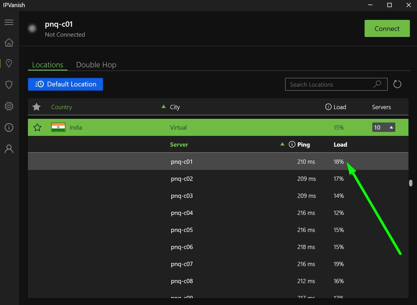The width and height of the screenshot is (417, 305).
Task: Click the refresh server list icon
Action: tap(397, 84)
